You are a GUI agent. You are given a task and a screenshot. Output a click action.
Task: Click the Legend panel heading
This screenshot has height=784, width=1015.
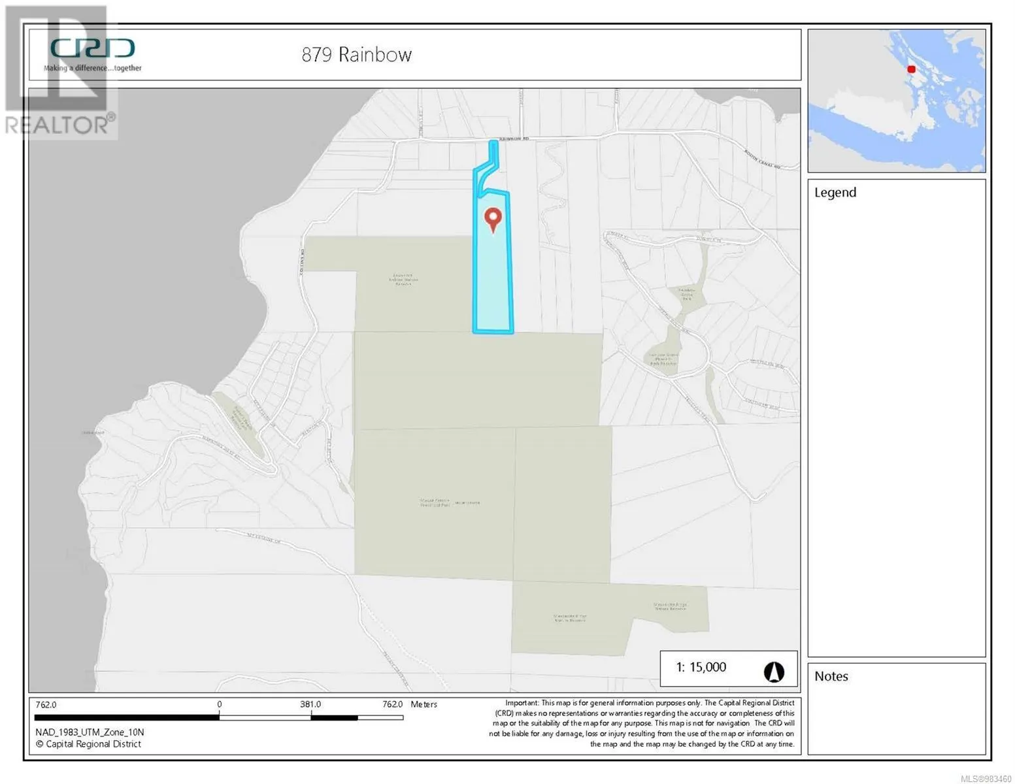click(835, 193)
